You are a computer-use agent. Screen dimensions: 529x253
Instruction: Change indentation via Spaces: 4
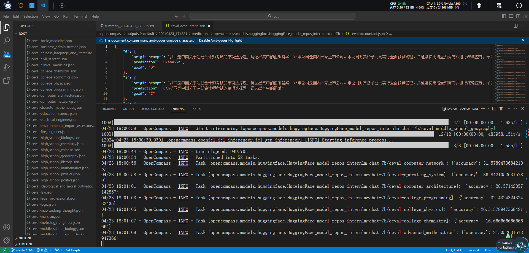coord(473,250)
